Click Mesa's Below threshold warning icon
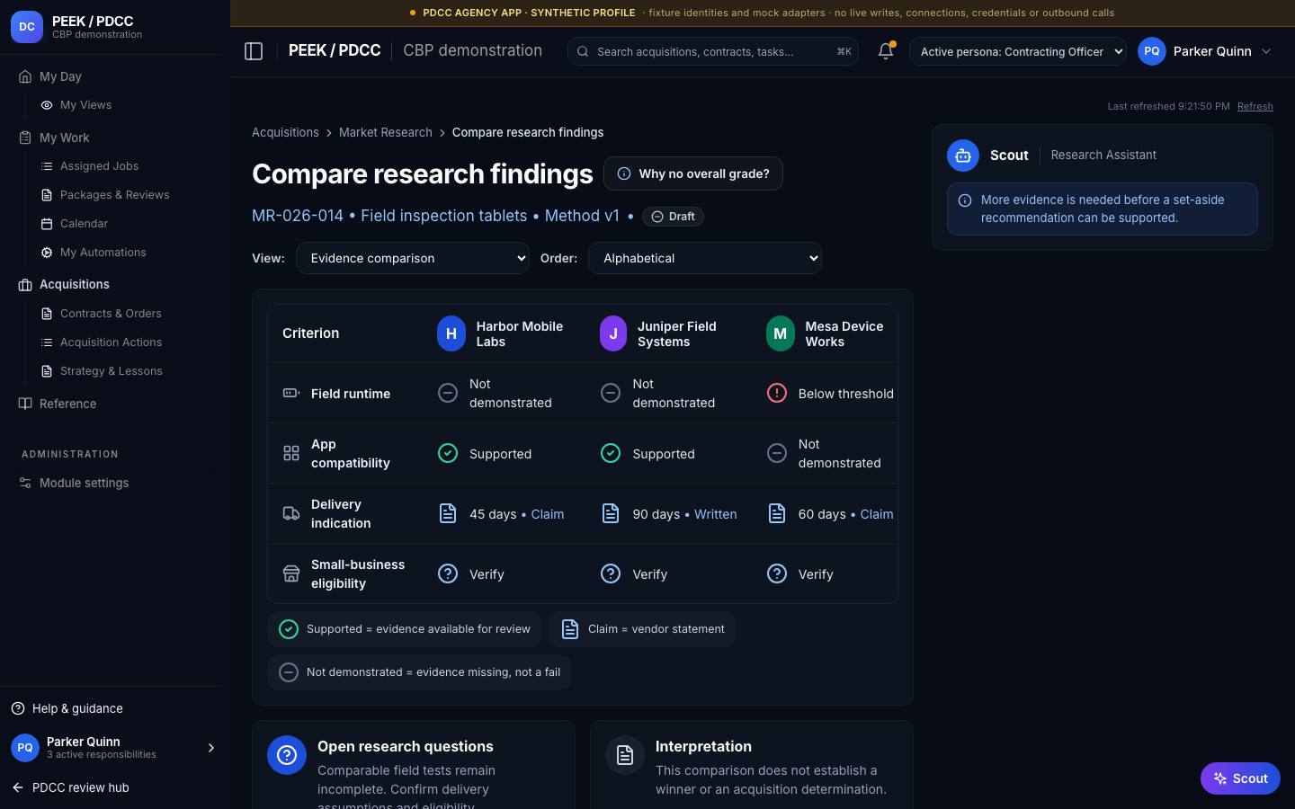Image resolution: width=1295 pixels, height=809 pixels. pyautogui.click(x=777, y=394)
